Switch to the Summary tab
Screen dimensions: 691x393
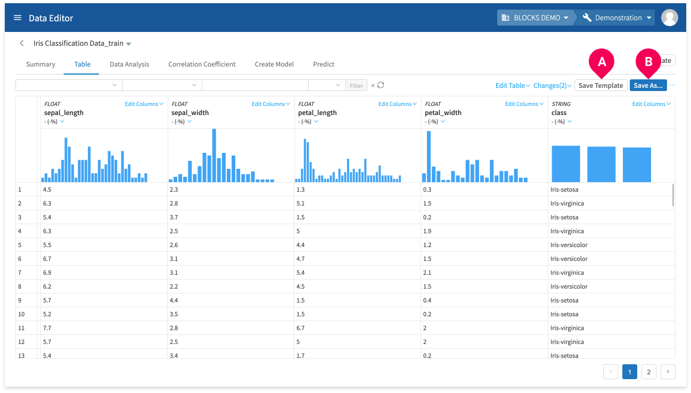[x=40, y=64]
